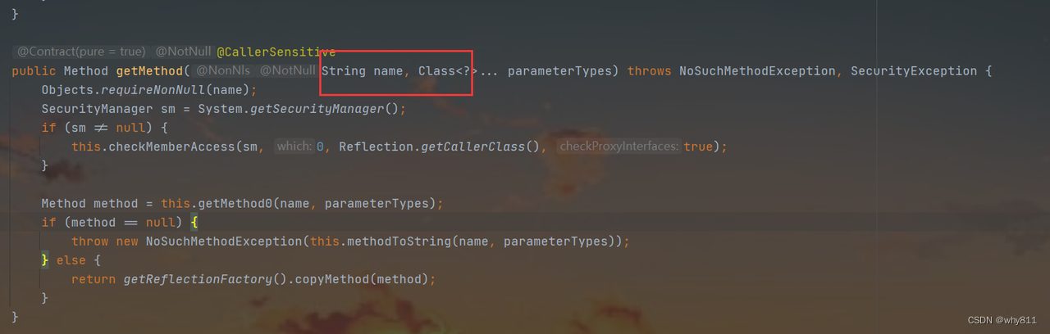1050x334 pixels.
Task: Click the @Contract(pure = true) inlay annotation
Action: tap(81, 52)
